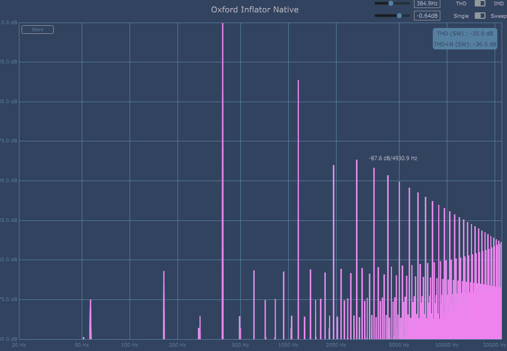Viewport: 507px width, 351px height.
Task: Click the 100 Hz axis label
Action: point(130,345)
